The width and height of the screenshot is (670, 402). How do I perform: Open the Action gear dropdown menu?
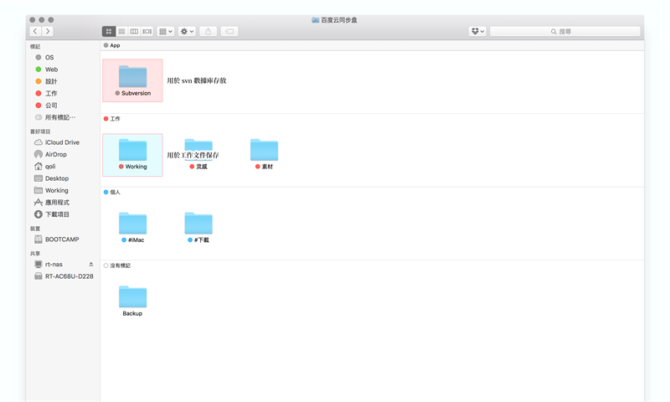pyautogui.click(x=187, y=31)
